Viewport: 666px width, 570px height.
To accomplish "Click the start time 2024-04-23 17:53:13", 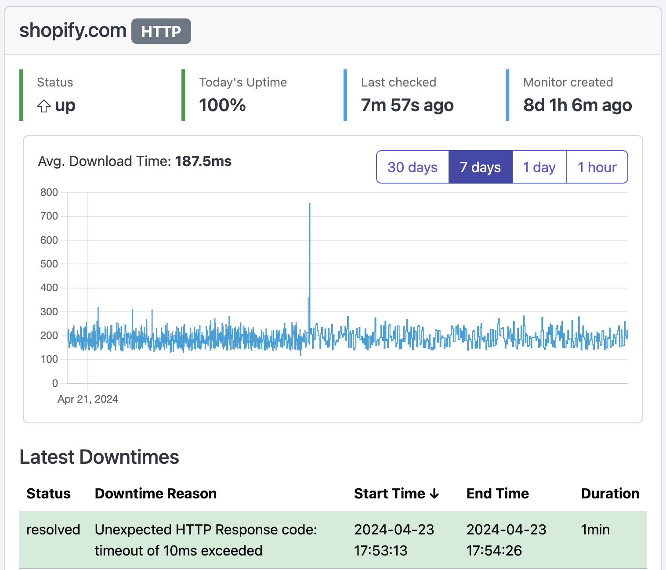I will pyautogui.click(x=394, y=540).
